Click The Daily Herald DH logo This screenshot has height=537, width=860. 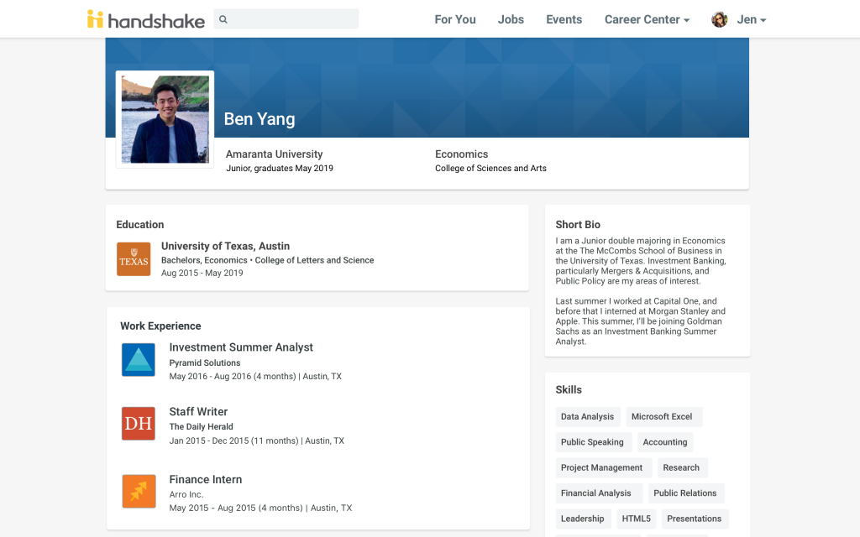pos(139,424)
